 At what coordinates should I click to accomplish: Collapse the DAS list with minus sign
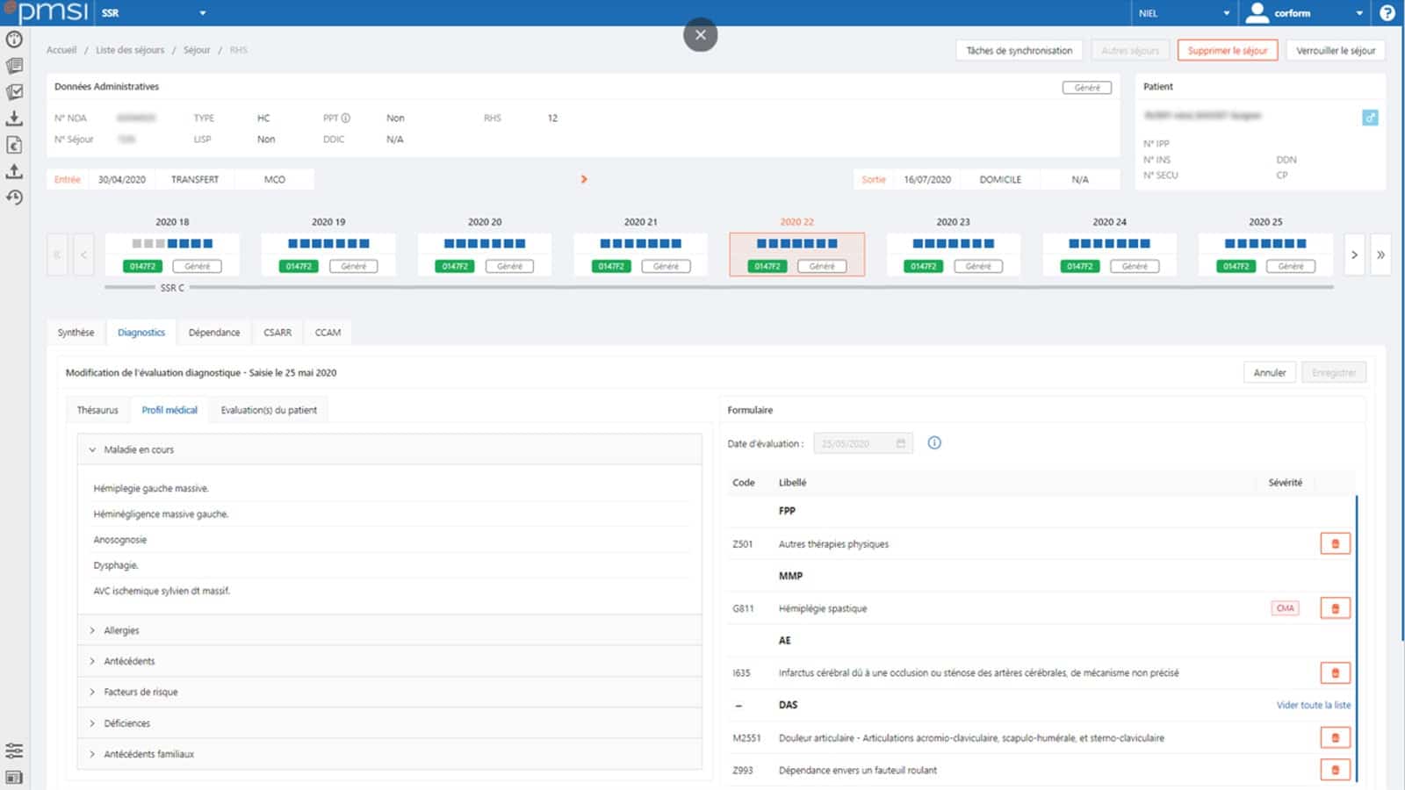(x=739, y=705)
